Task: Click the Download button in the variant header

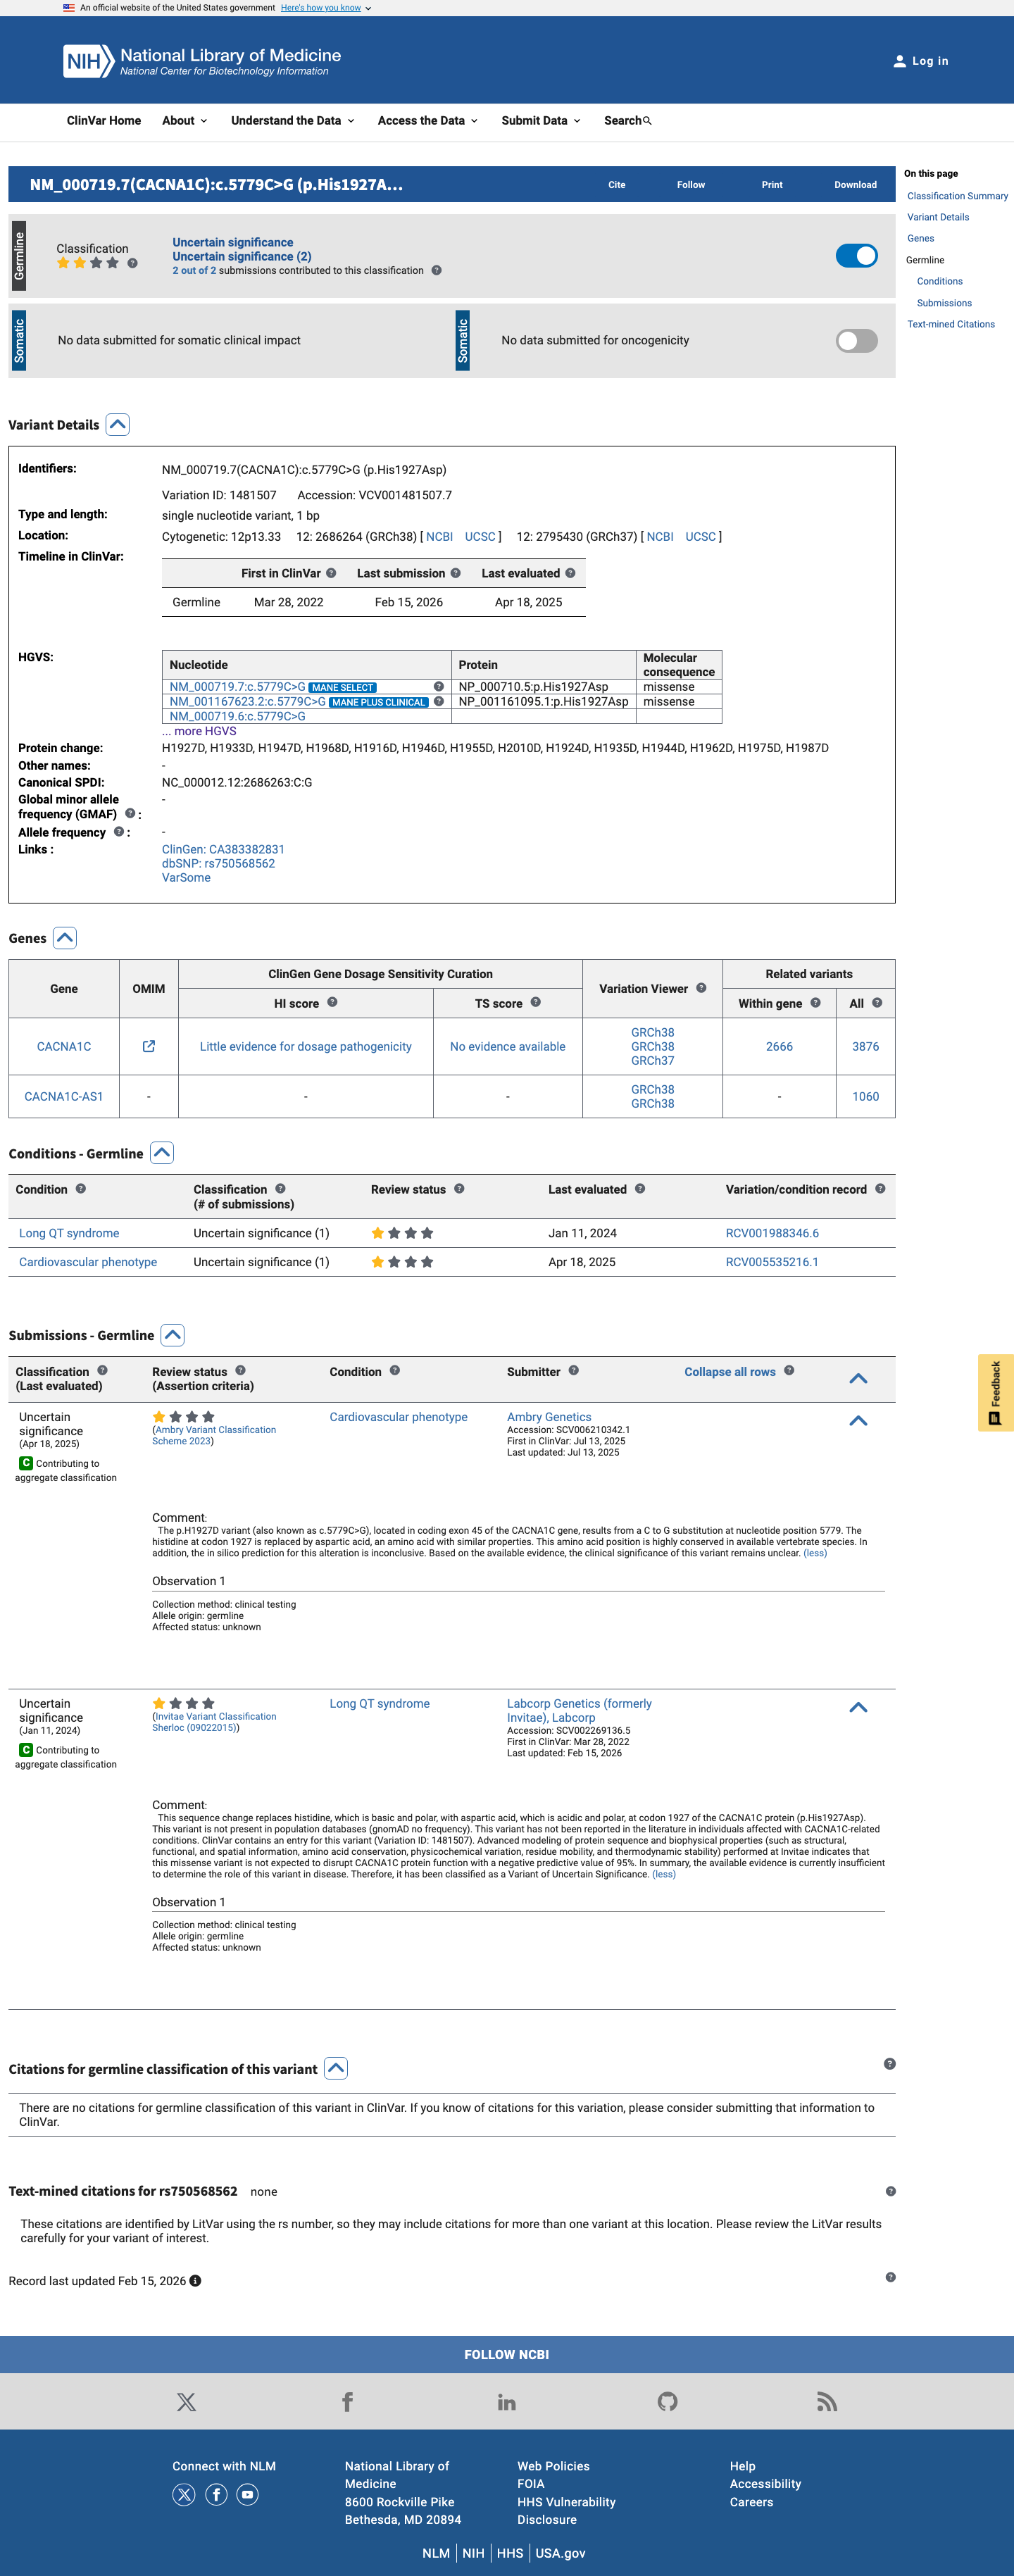Action: pos(856,185)
